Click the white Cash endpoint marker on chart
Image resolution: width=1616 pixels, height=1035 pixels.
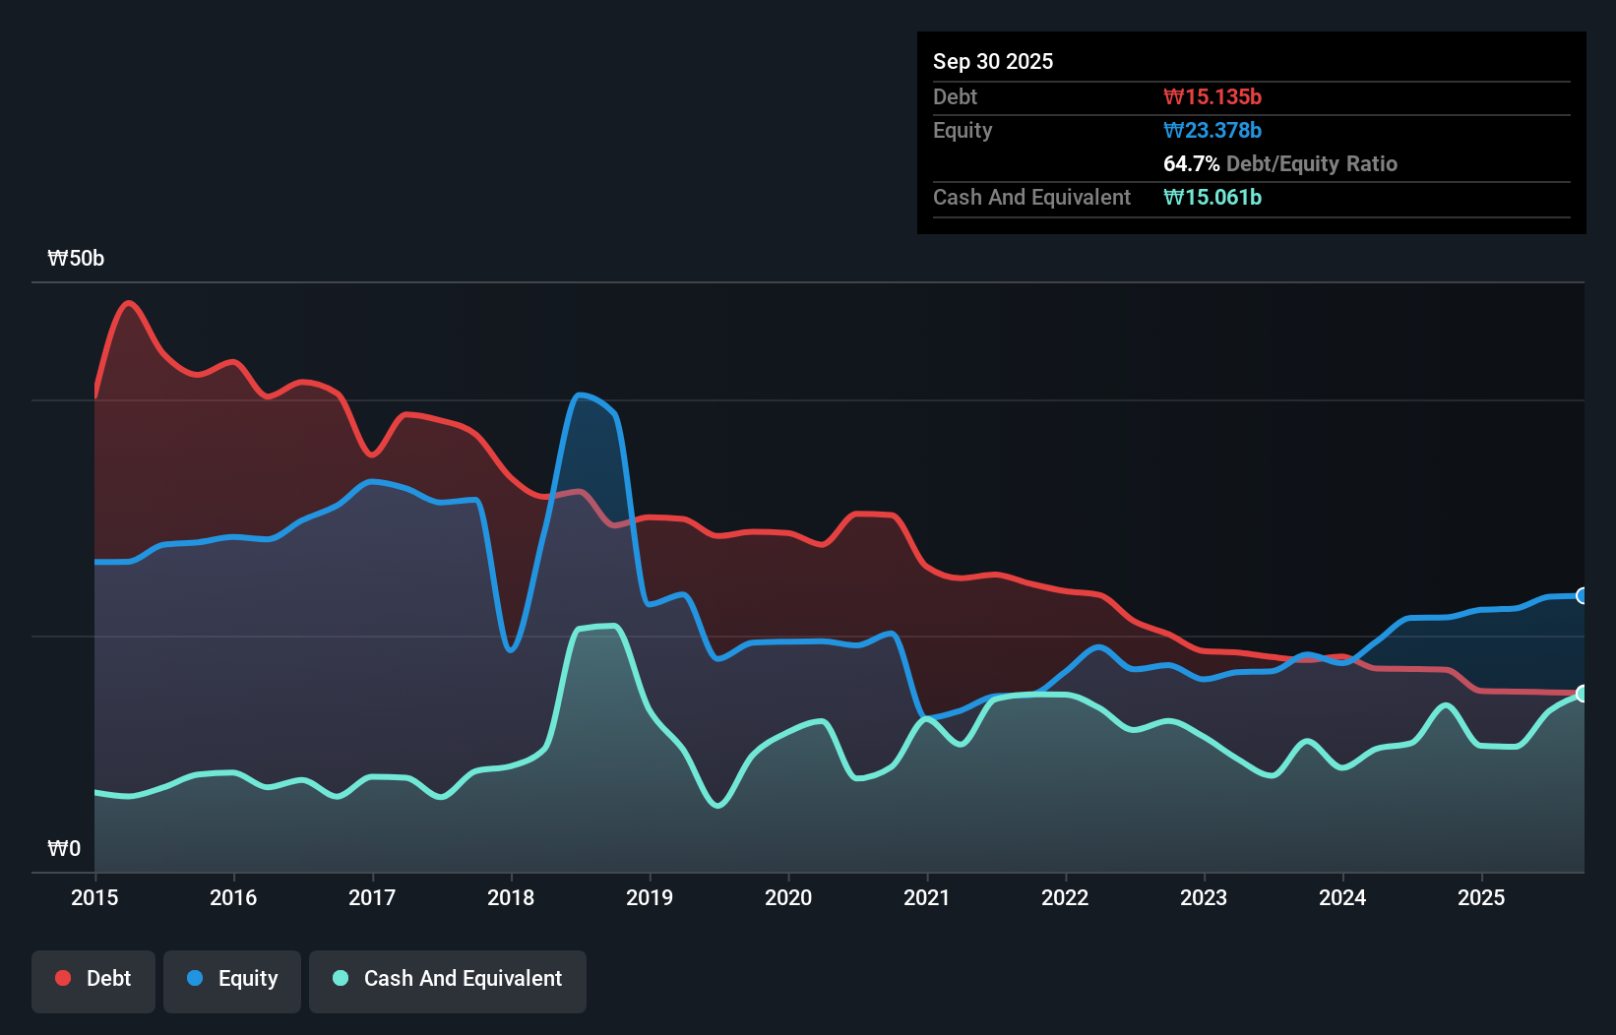1582,694
